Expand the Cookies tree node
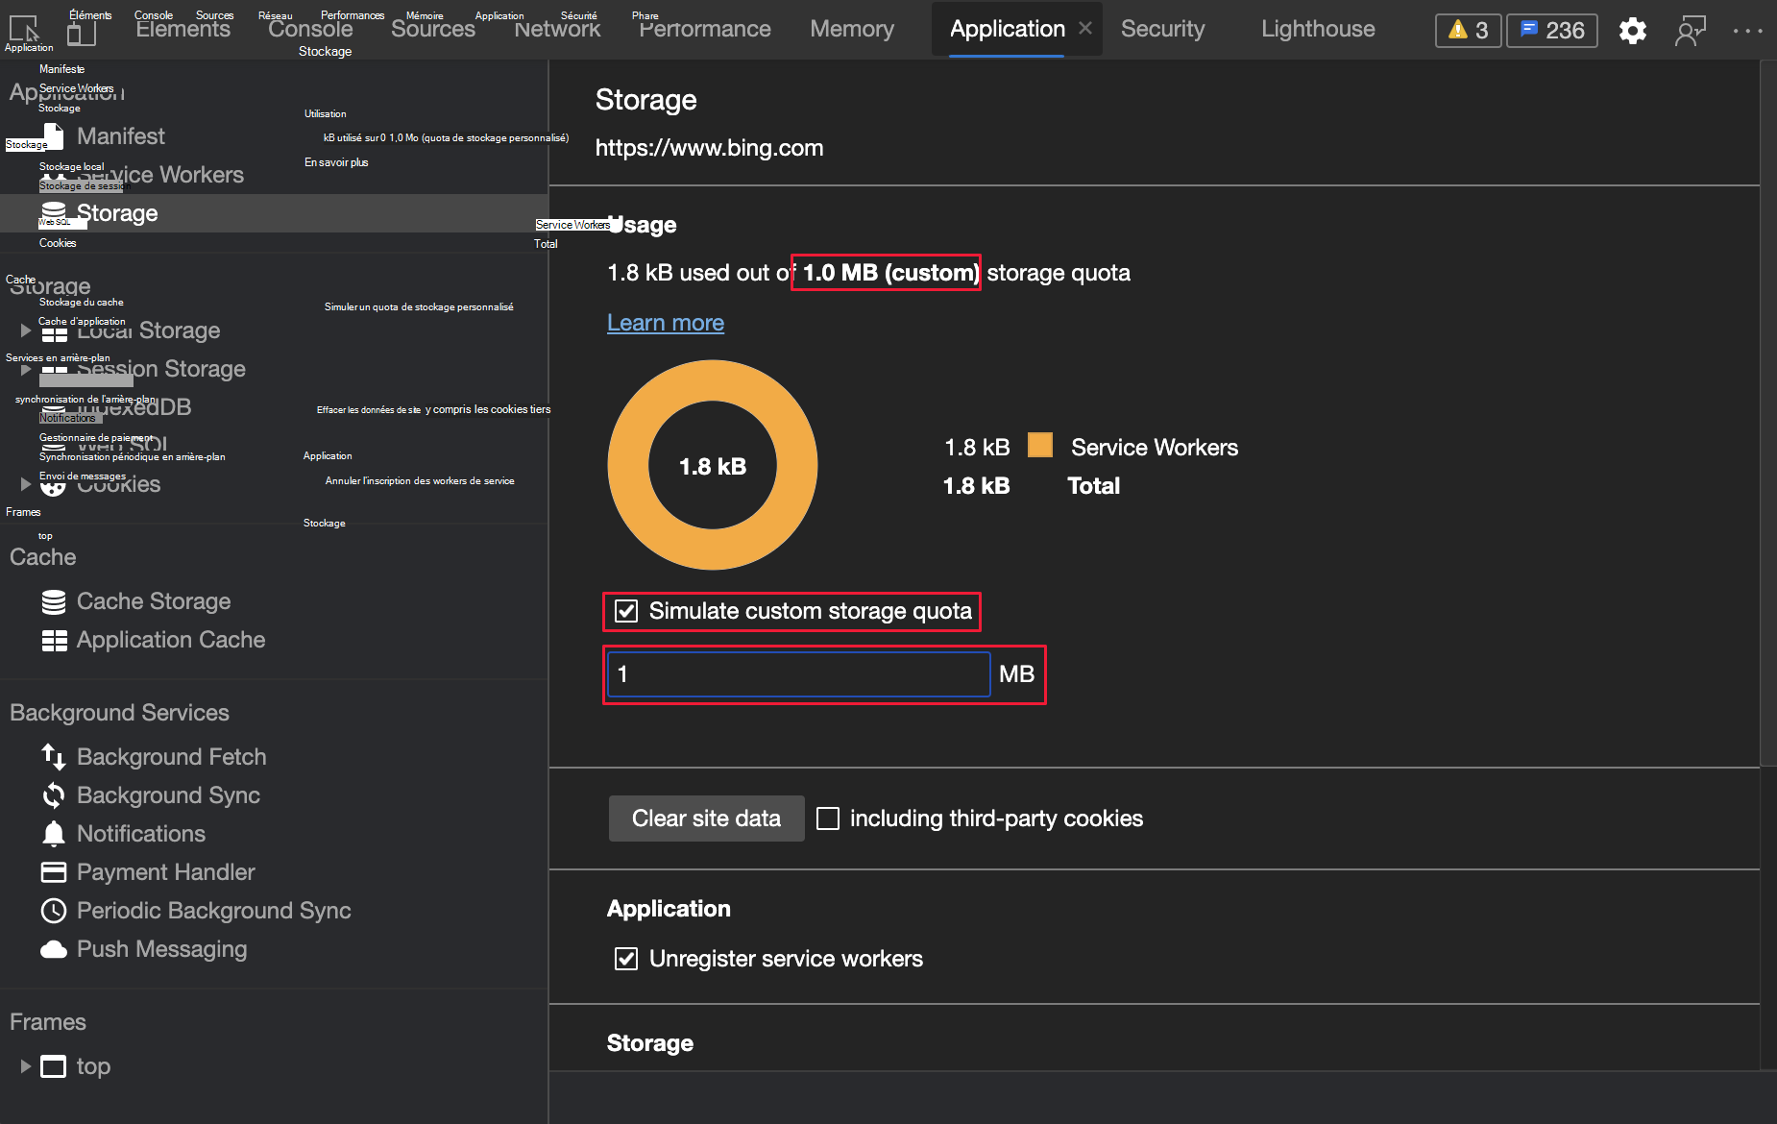This screenshot has height=1124, width=1777. click(26, 484)
